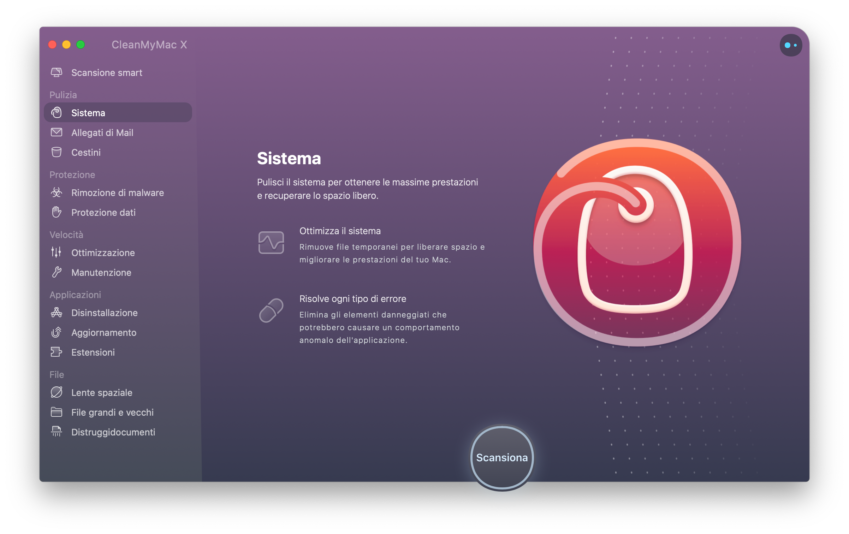Go to Allegati di Mail
This screenshot has height=534, width=849.
pos(118,132)
